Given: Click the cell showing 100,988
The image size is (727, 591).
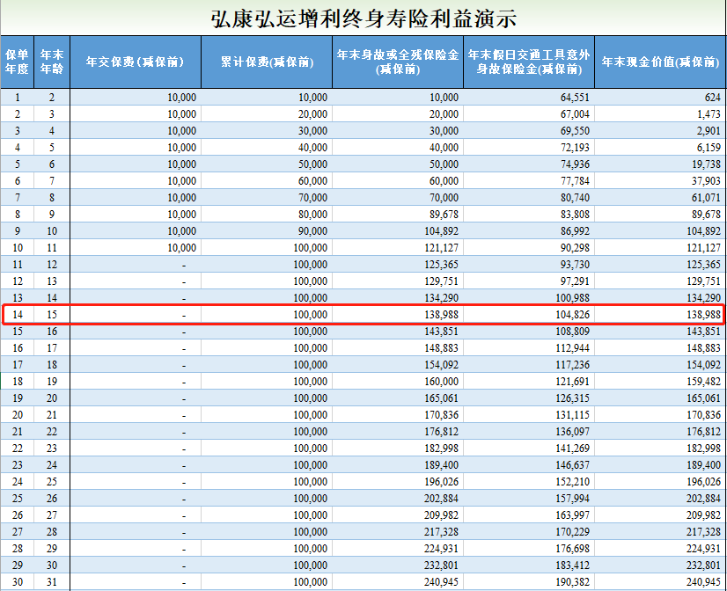Looking at the screenshot, I should pyautogui.click(x=529, y=297).
